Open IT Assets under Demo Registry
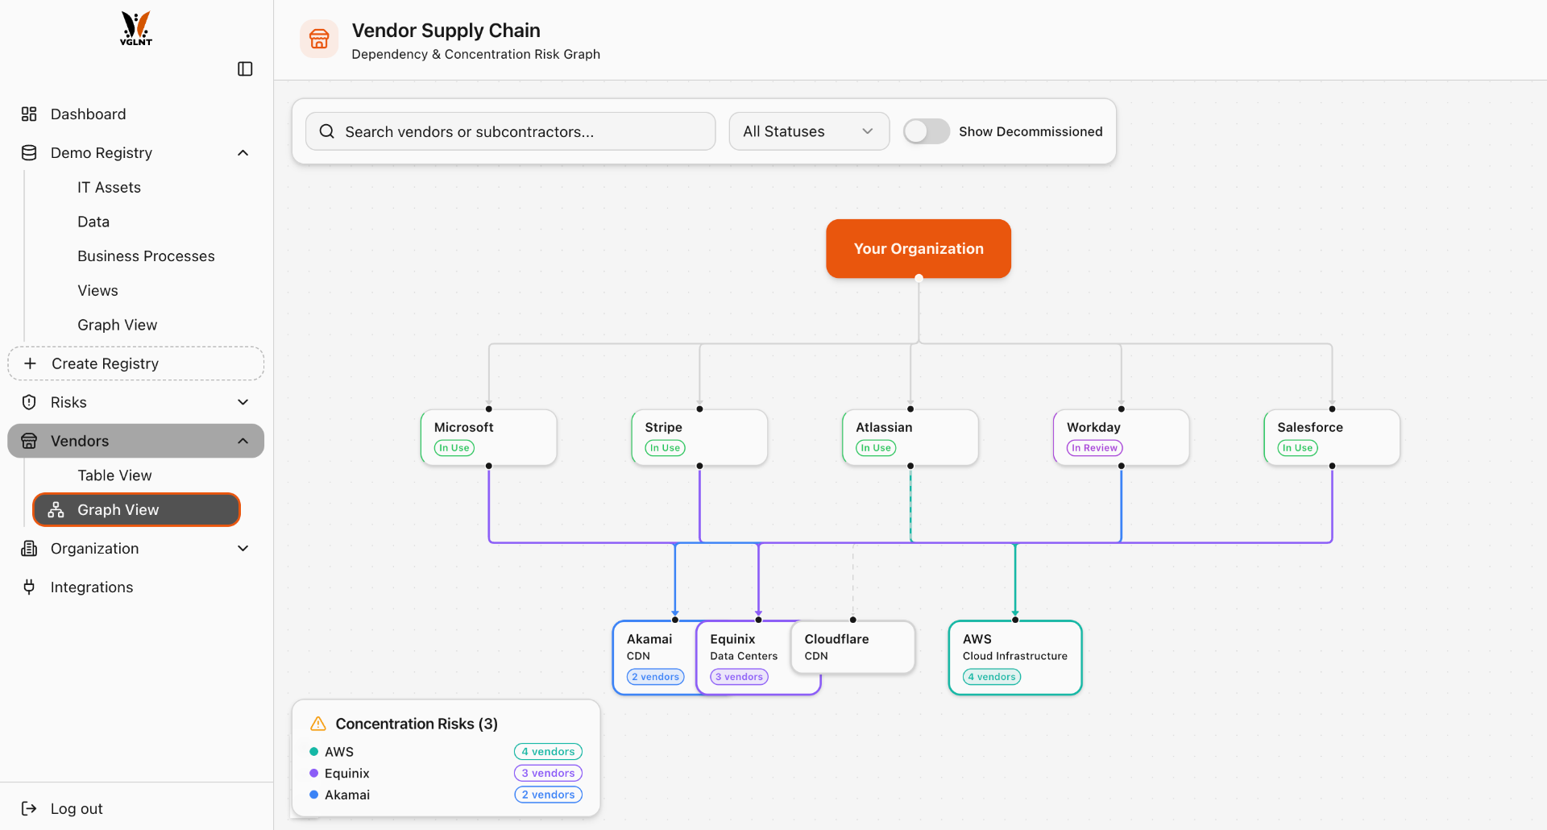 109,186
